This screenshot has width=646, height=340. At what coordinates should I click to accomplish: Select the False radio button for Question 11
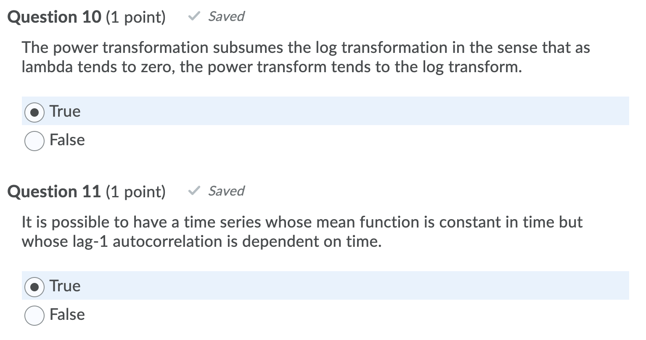pyautogui.click(x=34, y=315)
